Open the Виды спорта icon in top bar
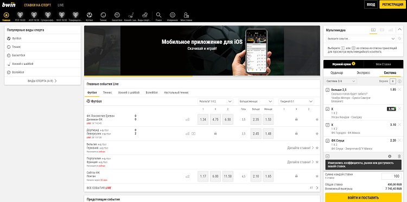This screenshot has width=407, height=202. (145, 15)
